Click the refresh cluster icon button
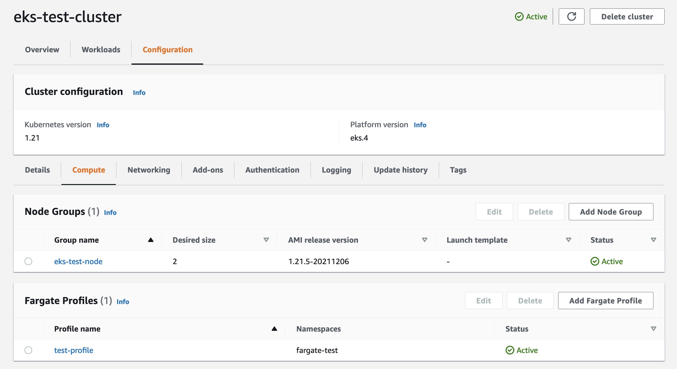This screenshot has height=369, width=677. click(571, 17)
